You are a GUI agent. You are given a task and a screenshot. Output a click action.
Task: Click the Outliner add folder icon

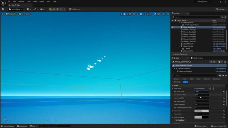pyautogui.click(x=222, y=17)
